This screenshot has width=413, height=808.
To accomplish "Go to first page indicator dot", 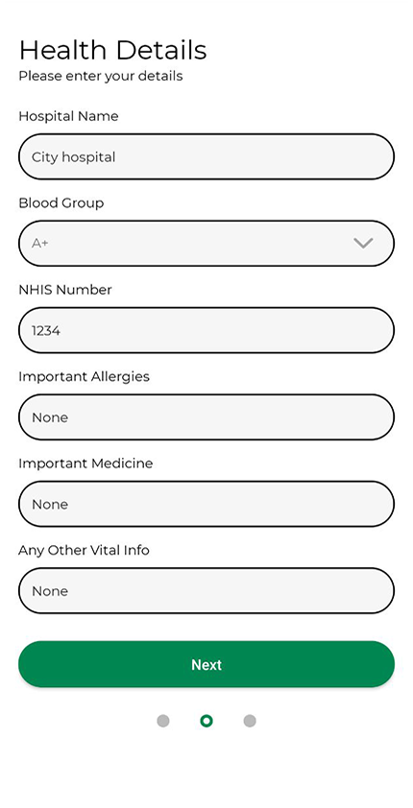I will [163, 721].
